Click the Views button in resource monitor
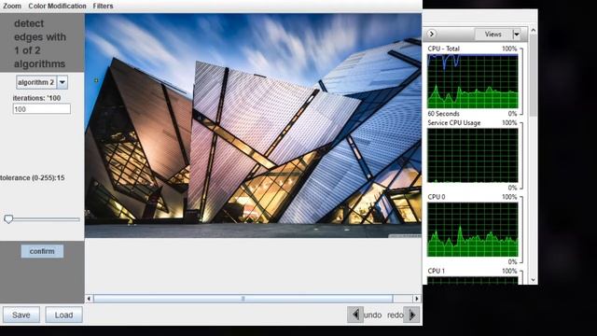Viewport: 597px width, 336px height. 493,35
